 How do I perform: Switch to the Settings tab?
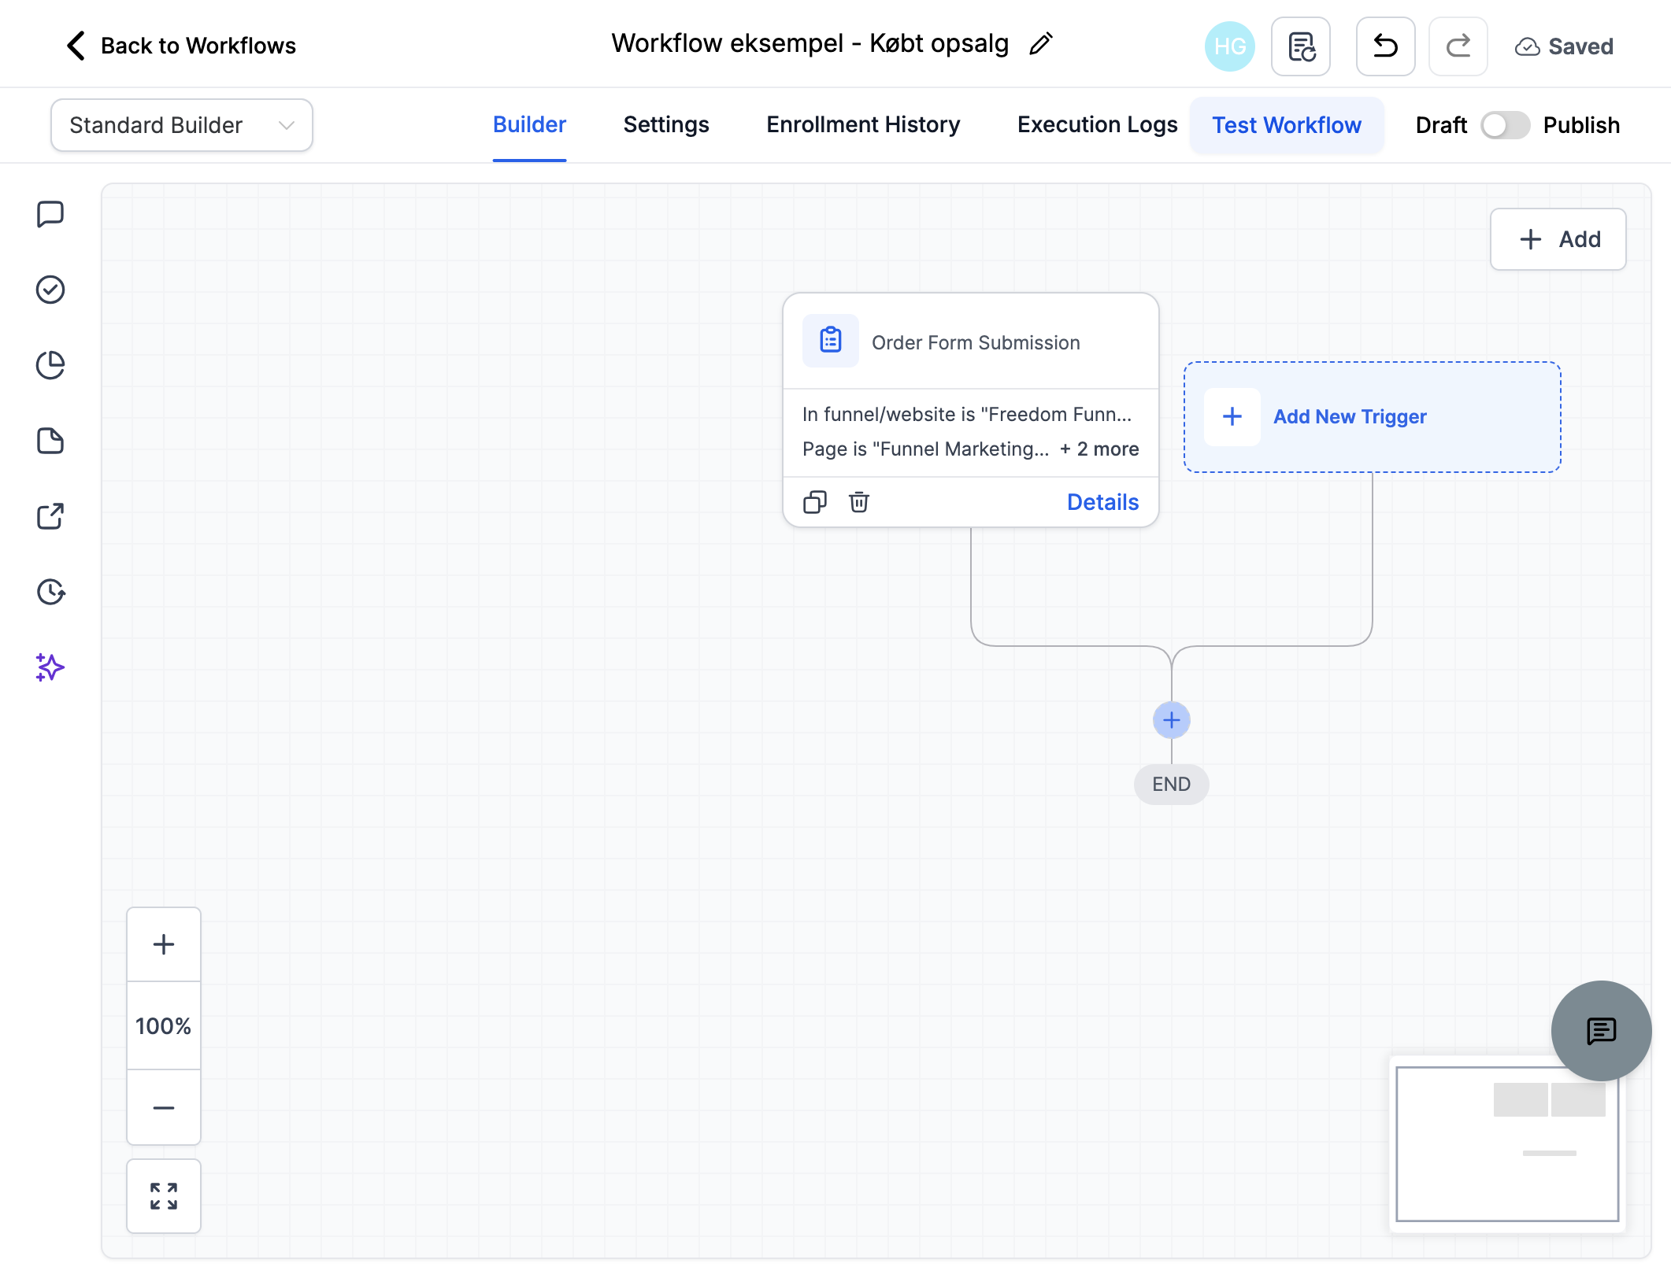(x=666, y=125)
